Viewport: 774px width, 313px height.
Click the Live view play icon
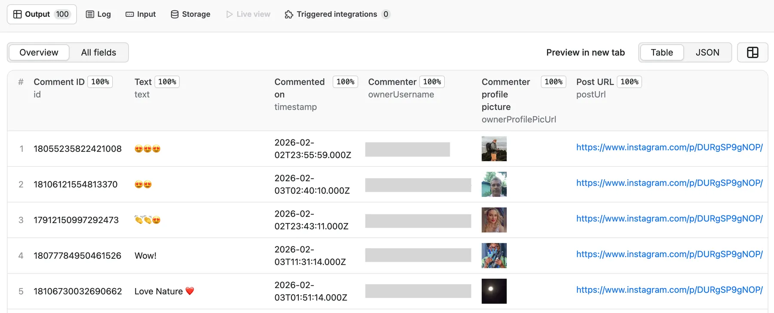click(x=229, y=14)
